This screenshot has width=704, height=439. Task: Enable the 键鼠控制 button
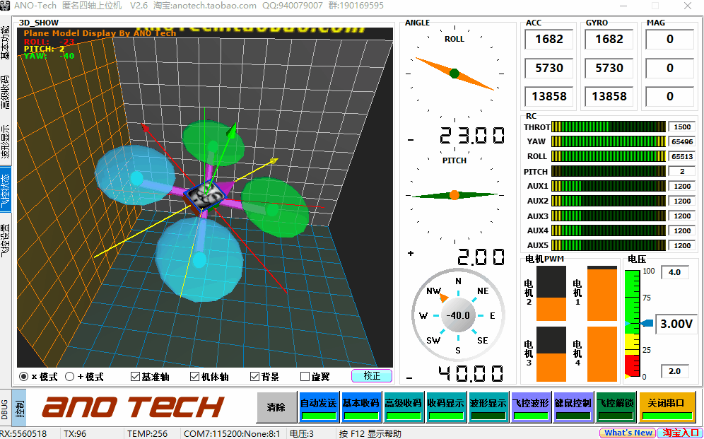coord(573,407)
